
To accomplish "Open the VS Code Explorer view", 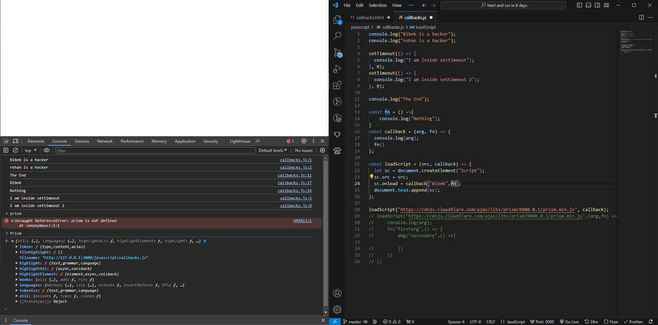I will 338,20.
